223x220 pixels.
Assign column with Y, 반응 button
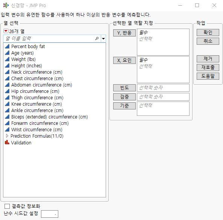click(x=124, y=33)
